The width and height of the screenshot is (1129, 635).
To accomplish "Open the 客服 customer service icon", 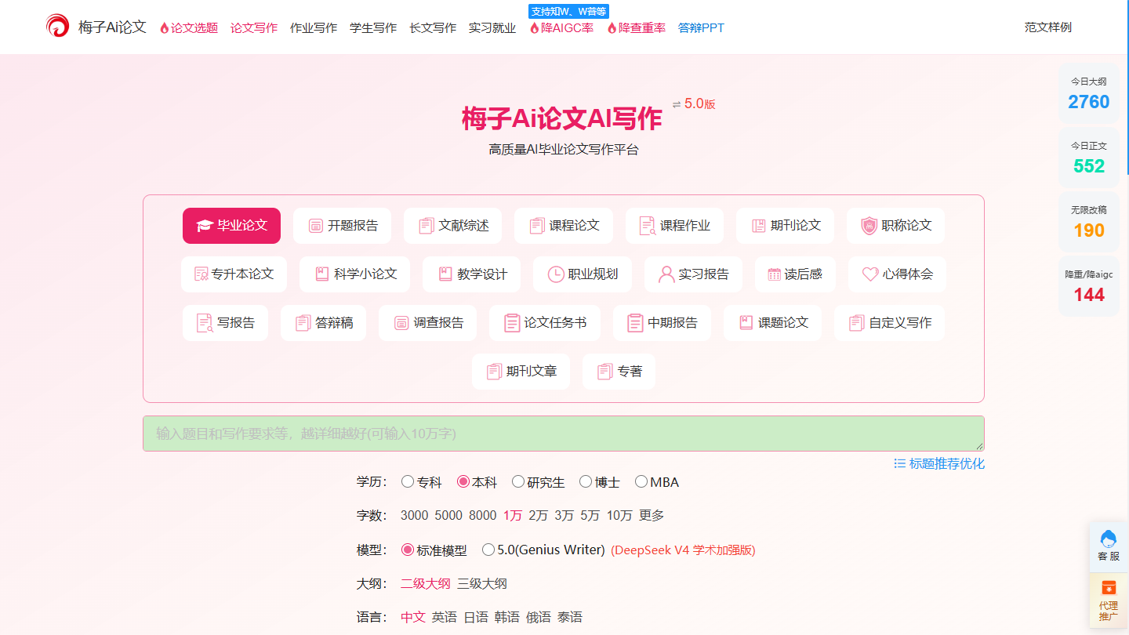I will coord(1109,546).
